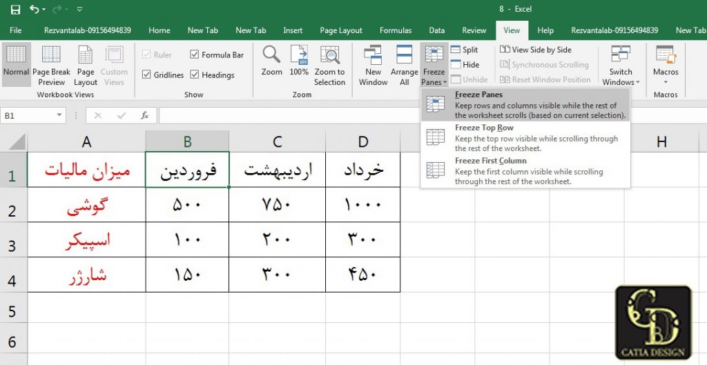Image resolution: width=707 pixels, height=365 pixels.
Task: Click Reset Window Position
Action: click(x=545, y=79)
